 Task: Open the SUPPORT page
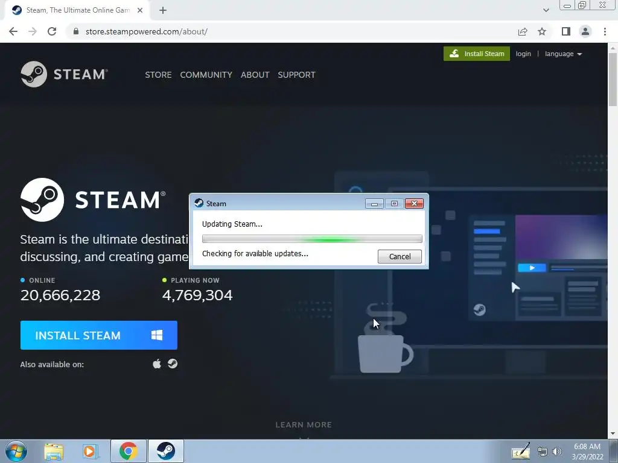tap(296, 75)
